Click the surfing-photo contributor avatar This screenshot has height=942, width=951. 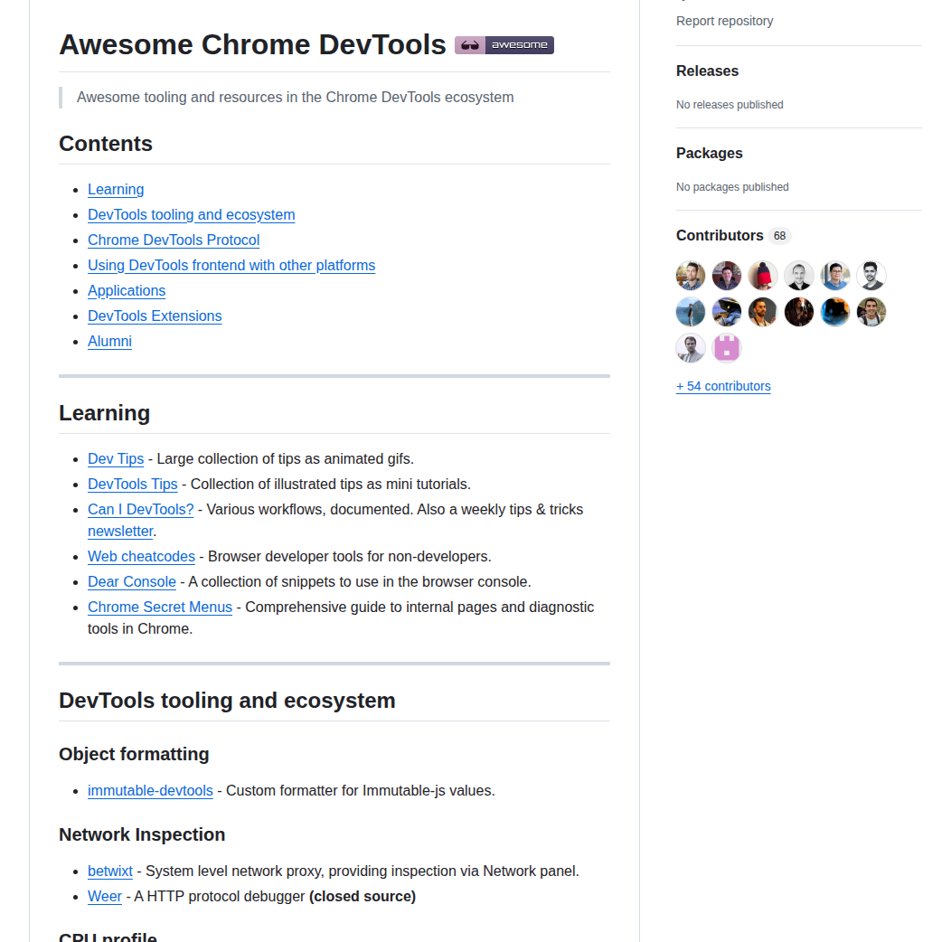click(x=691, y=311)
